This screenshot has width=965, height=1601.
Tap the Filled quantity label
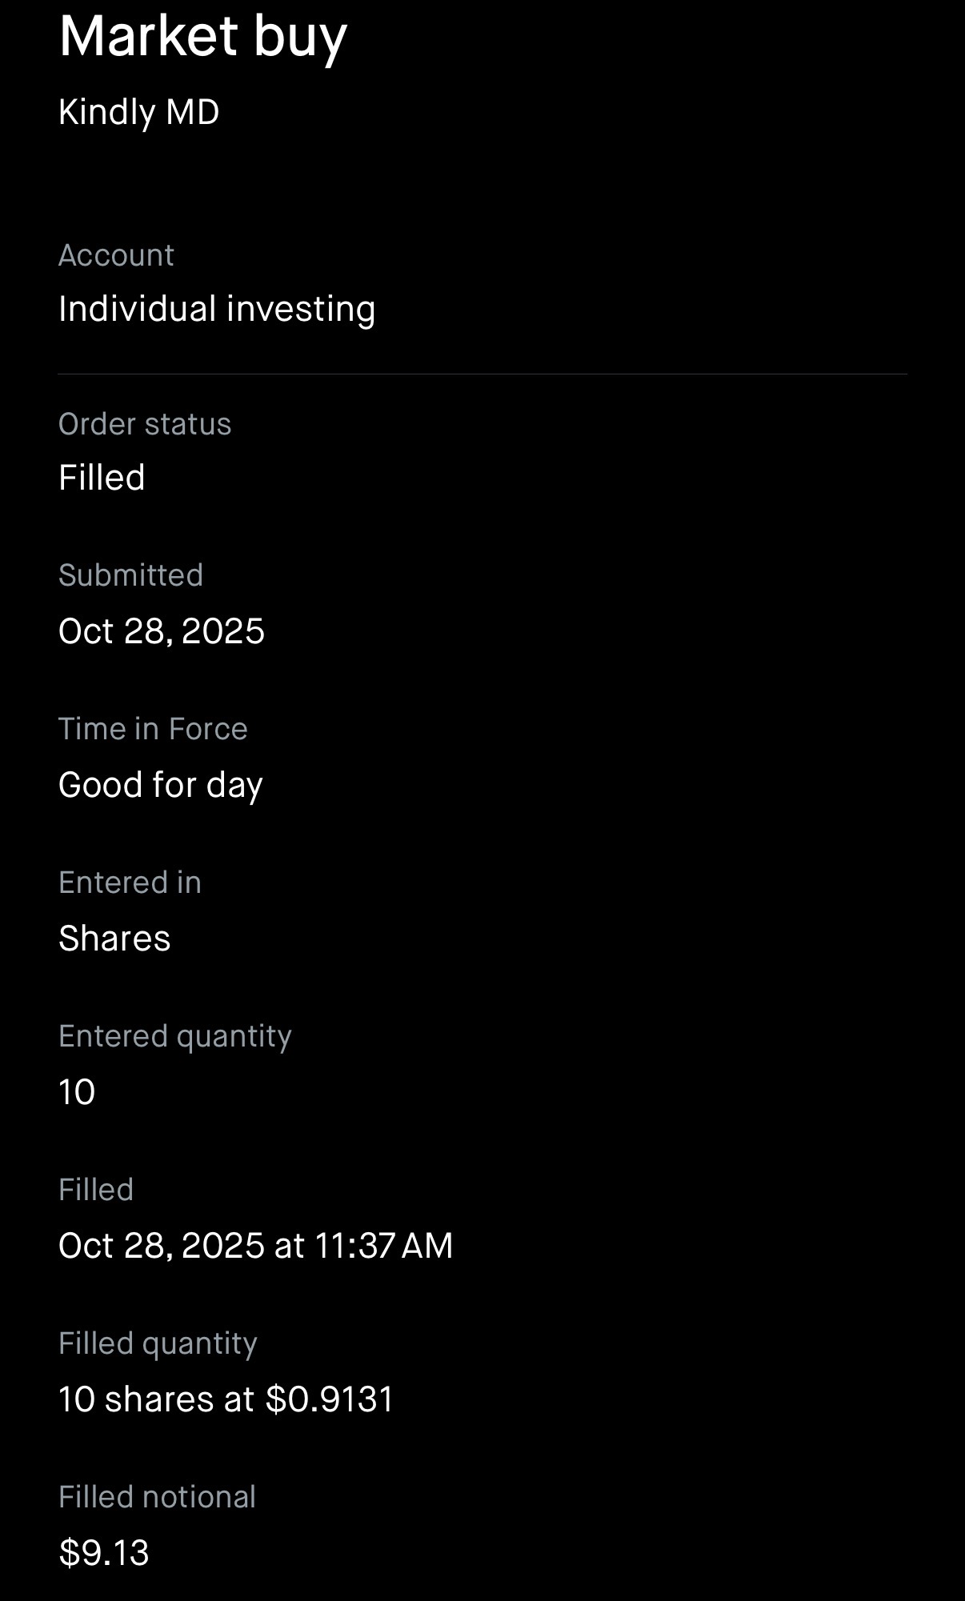158,1343
